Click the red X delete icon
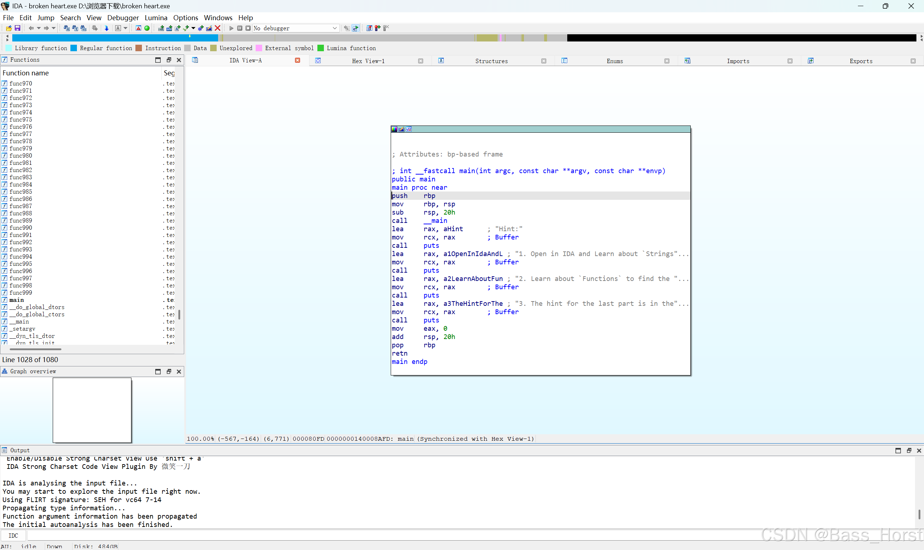Viewport: 924px width, 550px height. [218, 28]
